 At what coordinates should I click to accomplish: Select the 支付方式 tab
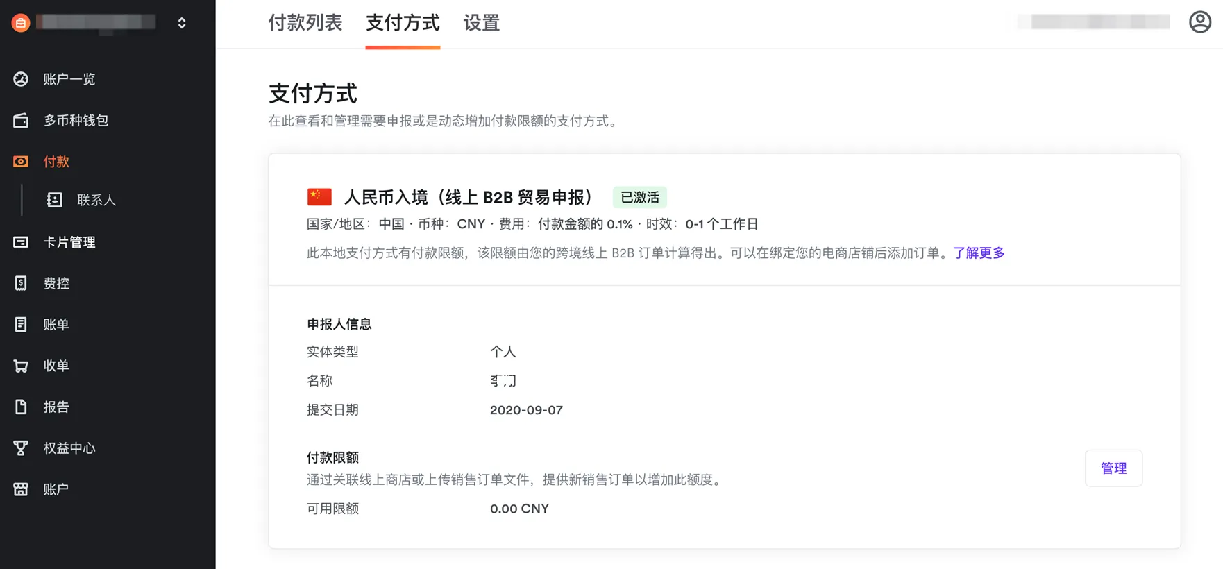pyautogui.click(x=403, y=23)
